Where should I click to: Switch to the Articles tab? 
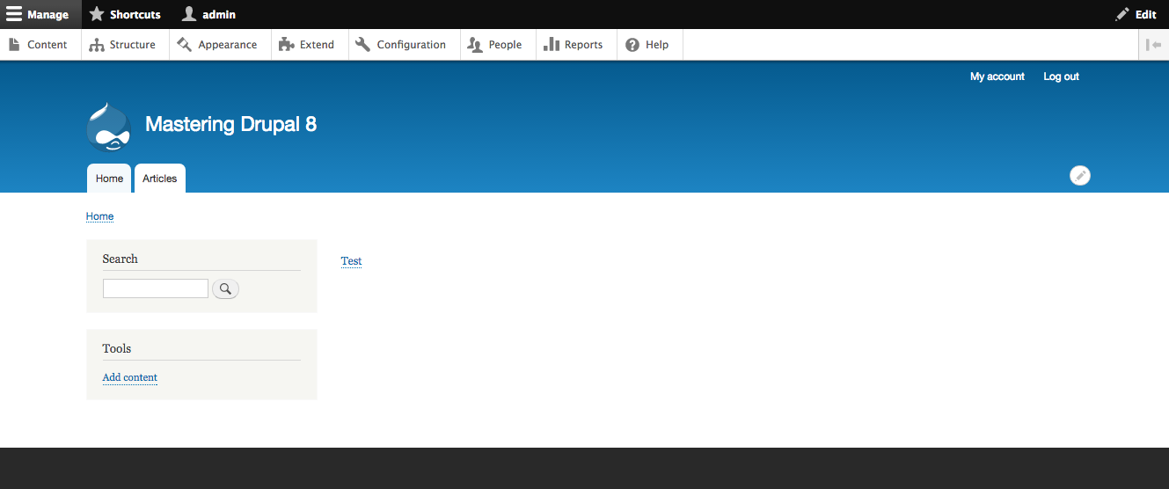(x=160, y=179)
